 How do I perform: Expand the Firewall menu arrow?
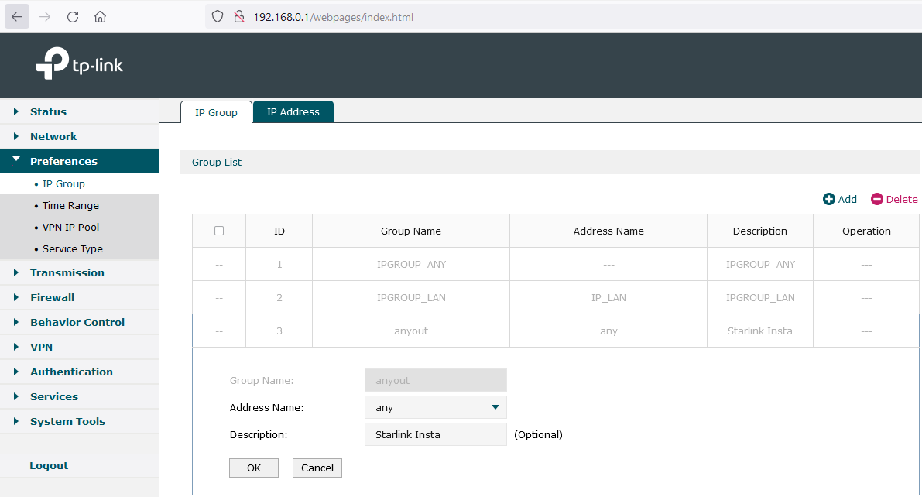(16, 297)
